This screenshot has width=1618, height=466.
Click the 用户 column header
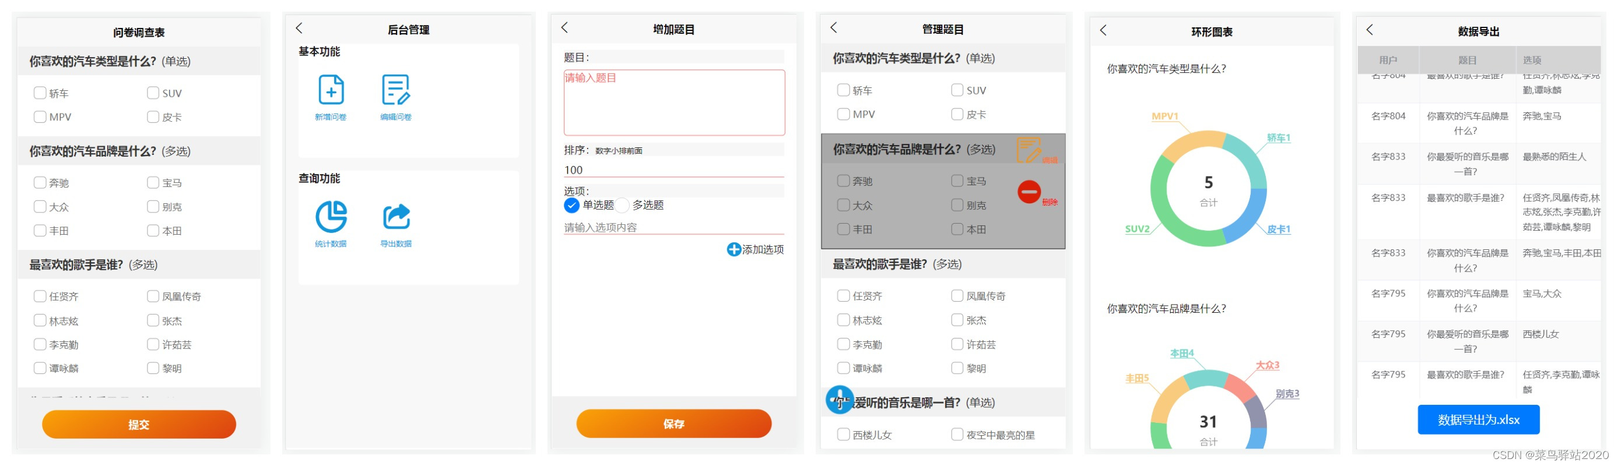point(1388,60)
